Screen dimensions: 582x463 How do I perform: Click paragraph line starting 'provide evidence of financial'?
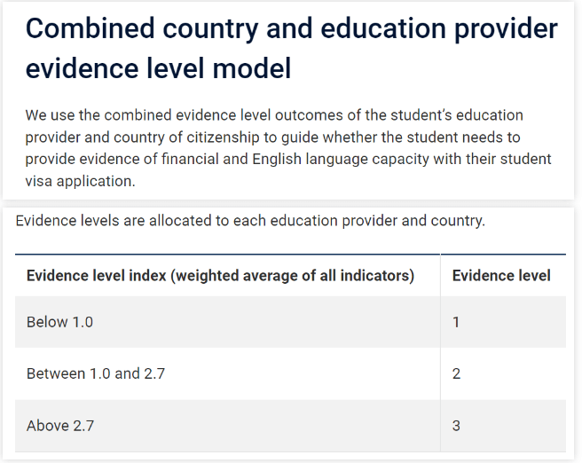tap(288, 159)
